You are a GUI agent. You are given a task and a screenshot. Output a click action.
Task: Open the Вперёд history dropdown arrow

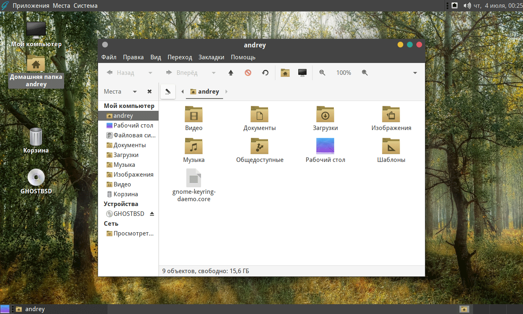pos(213,73)
